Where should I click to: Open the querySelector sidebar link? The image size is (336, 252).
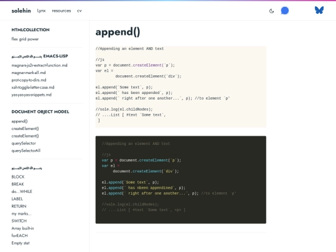click(24, 143)
